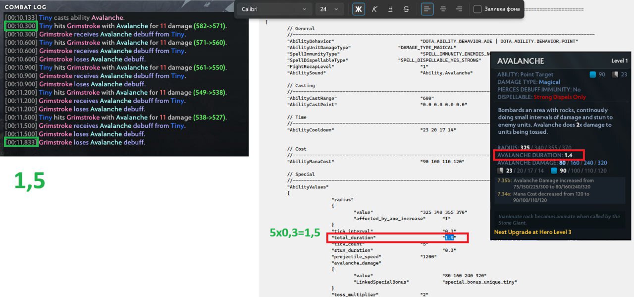Click mana icon beside 90 in tooltip header

593,75
